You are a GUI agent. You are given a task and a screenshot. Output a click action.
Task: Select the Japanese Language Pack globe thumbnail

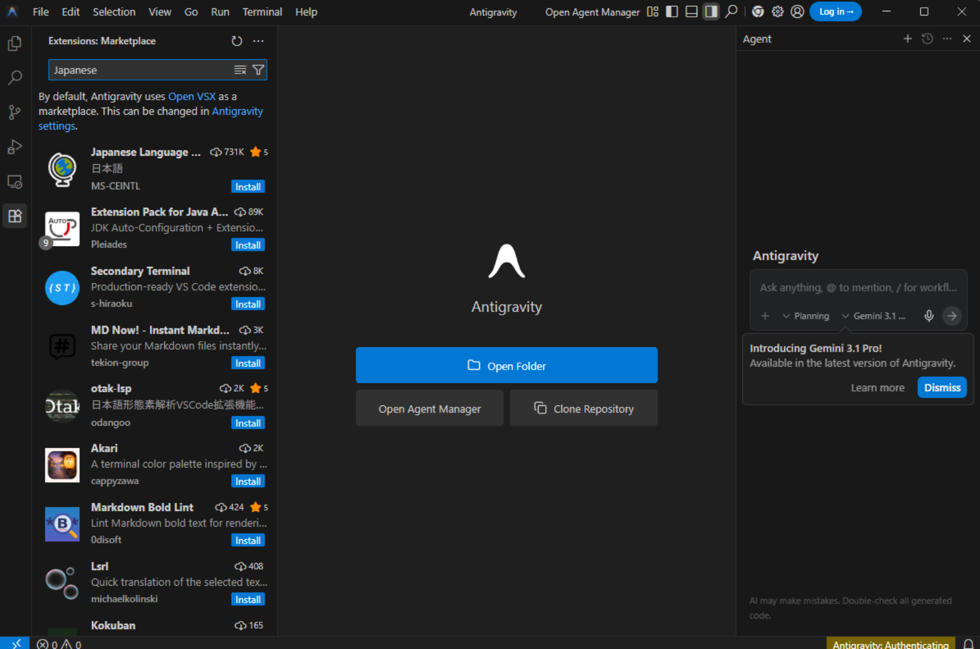tap(62, 170)
